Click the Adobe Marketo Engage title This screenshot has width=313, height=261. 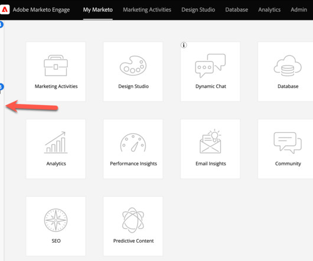41,10
